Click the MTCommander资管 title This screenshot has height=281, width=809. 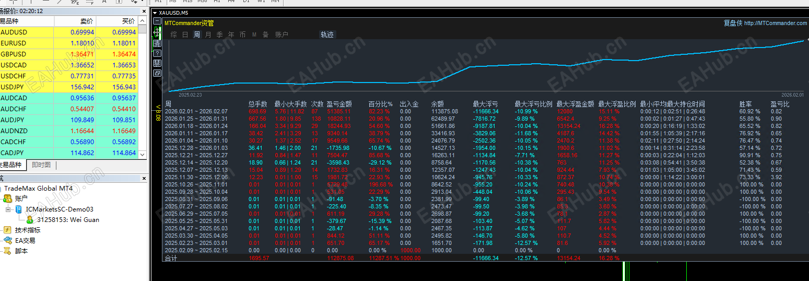pyautogui.click(x=189, y=23)
